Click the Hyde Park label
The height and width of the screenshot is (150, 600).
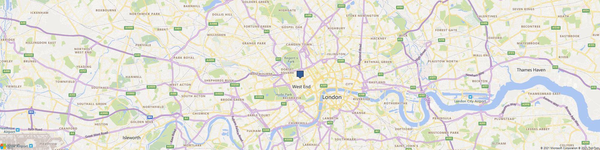point(283,95)
